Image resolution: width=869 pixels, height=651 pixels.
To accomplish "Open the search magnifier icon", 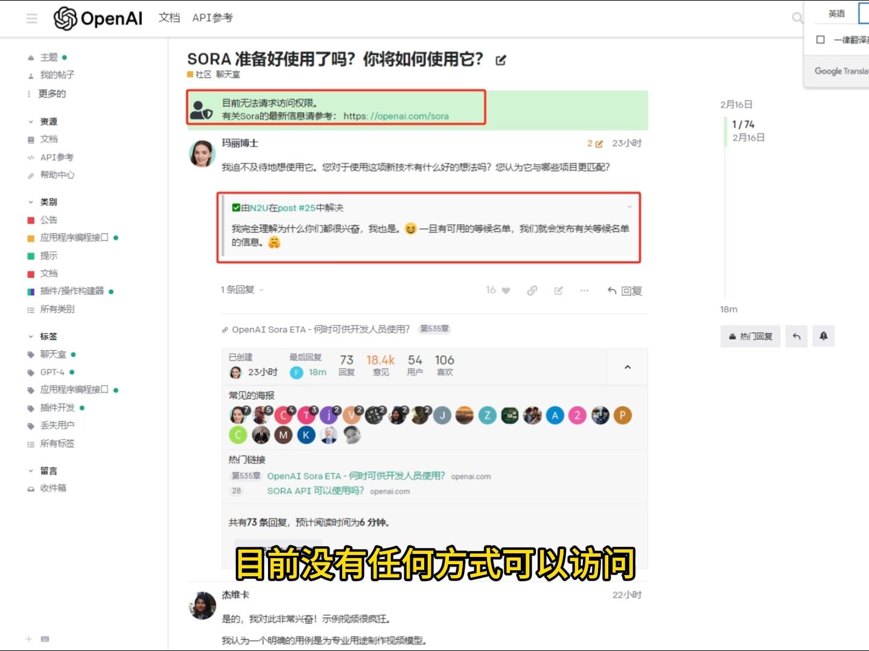I will point(797,18).
